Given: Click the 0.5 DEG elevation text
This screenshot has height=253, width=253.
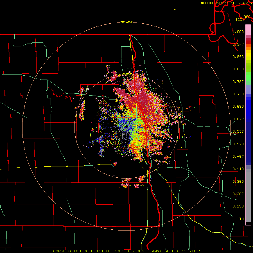Looking at the screenshot, I should tap(135, 251).
